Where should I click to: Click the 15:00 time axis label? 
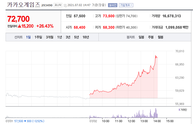tap(170, 121)
